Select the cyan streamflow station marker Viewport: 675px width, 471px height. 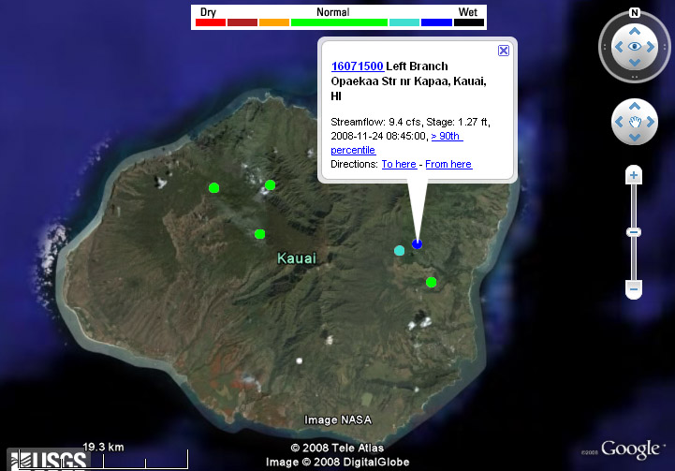pos(400,250)
